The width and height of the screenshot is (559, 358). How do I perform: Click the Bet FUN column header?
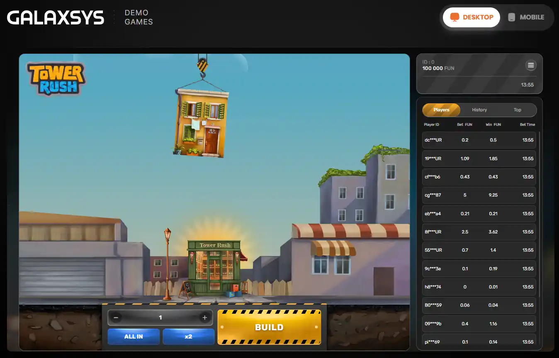click(x=464, y=125)
